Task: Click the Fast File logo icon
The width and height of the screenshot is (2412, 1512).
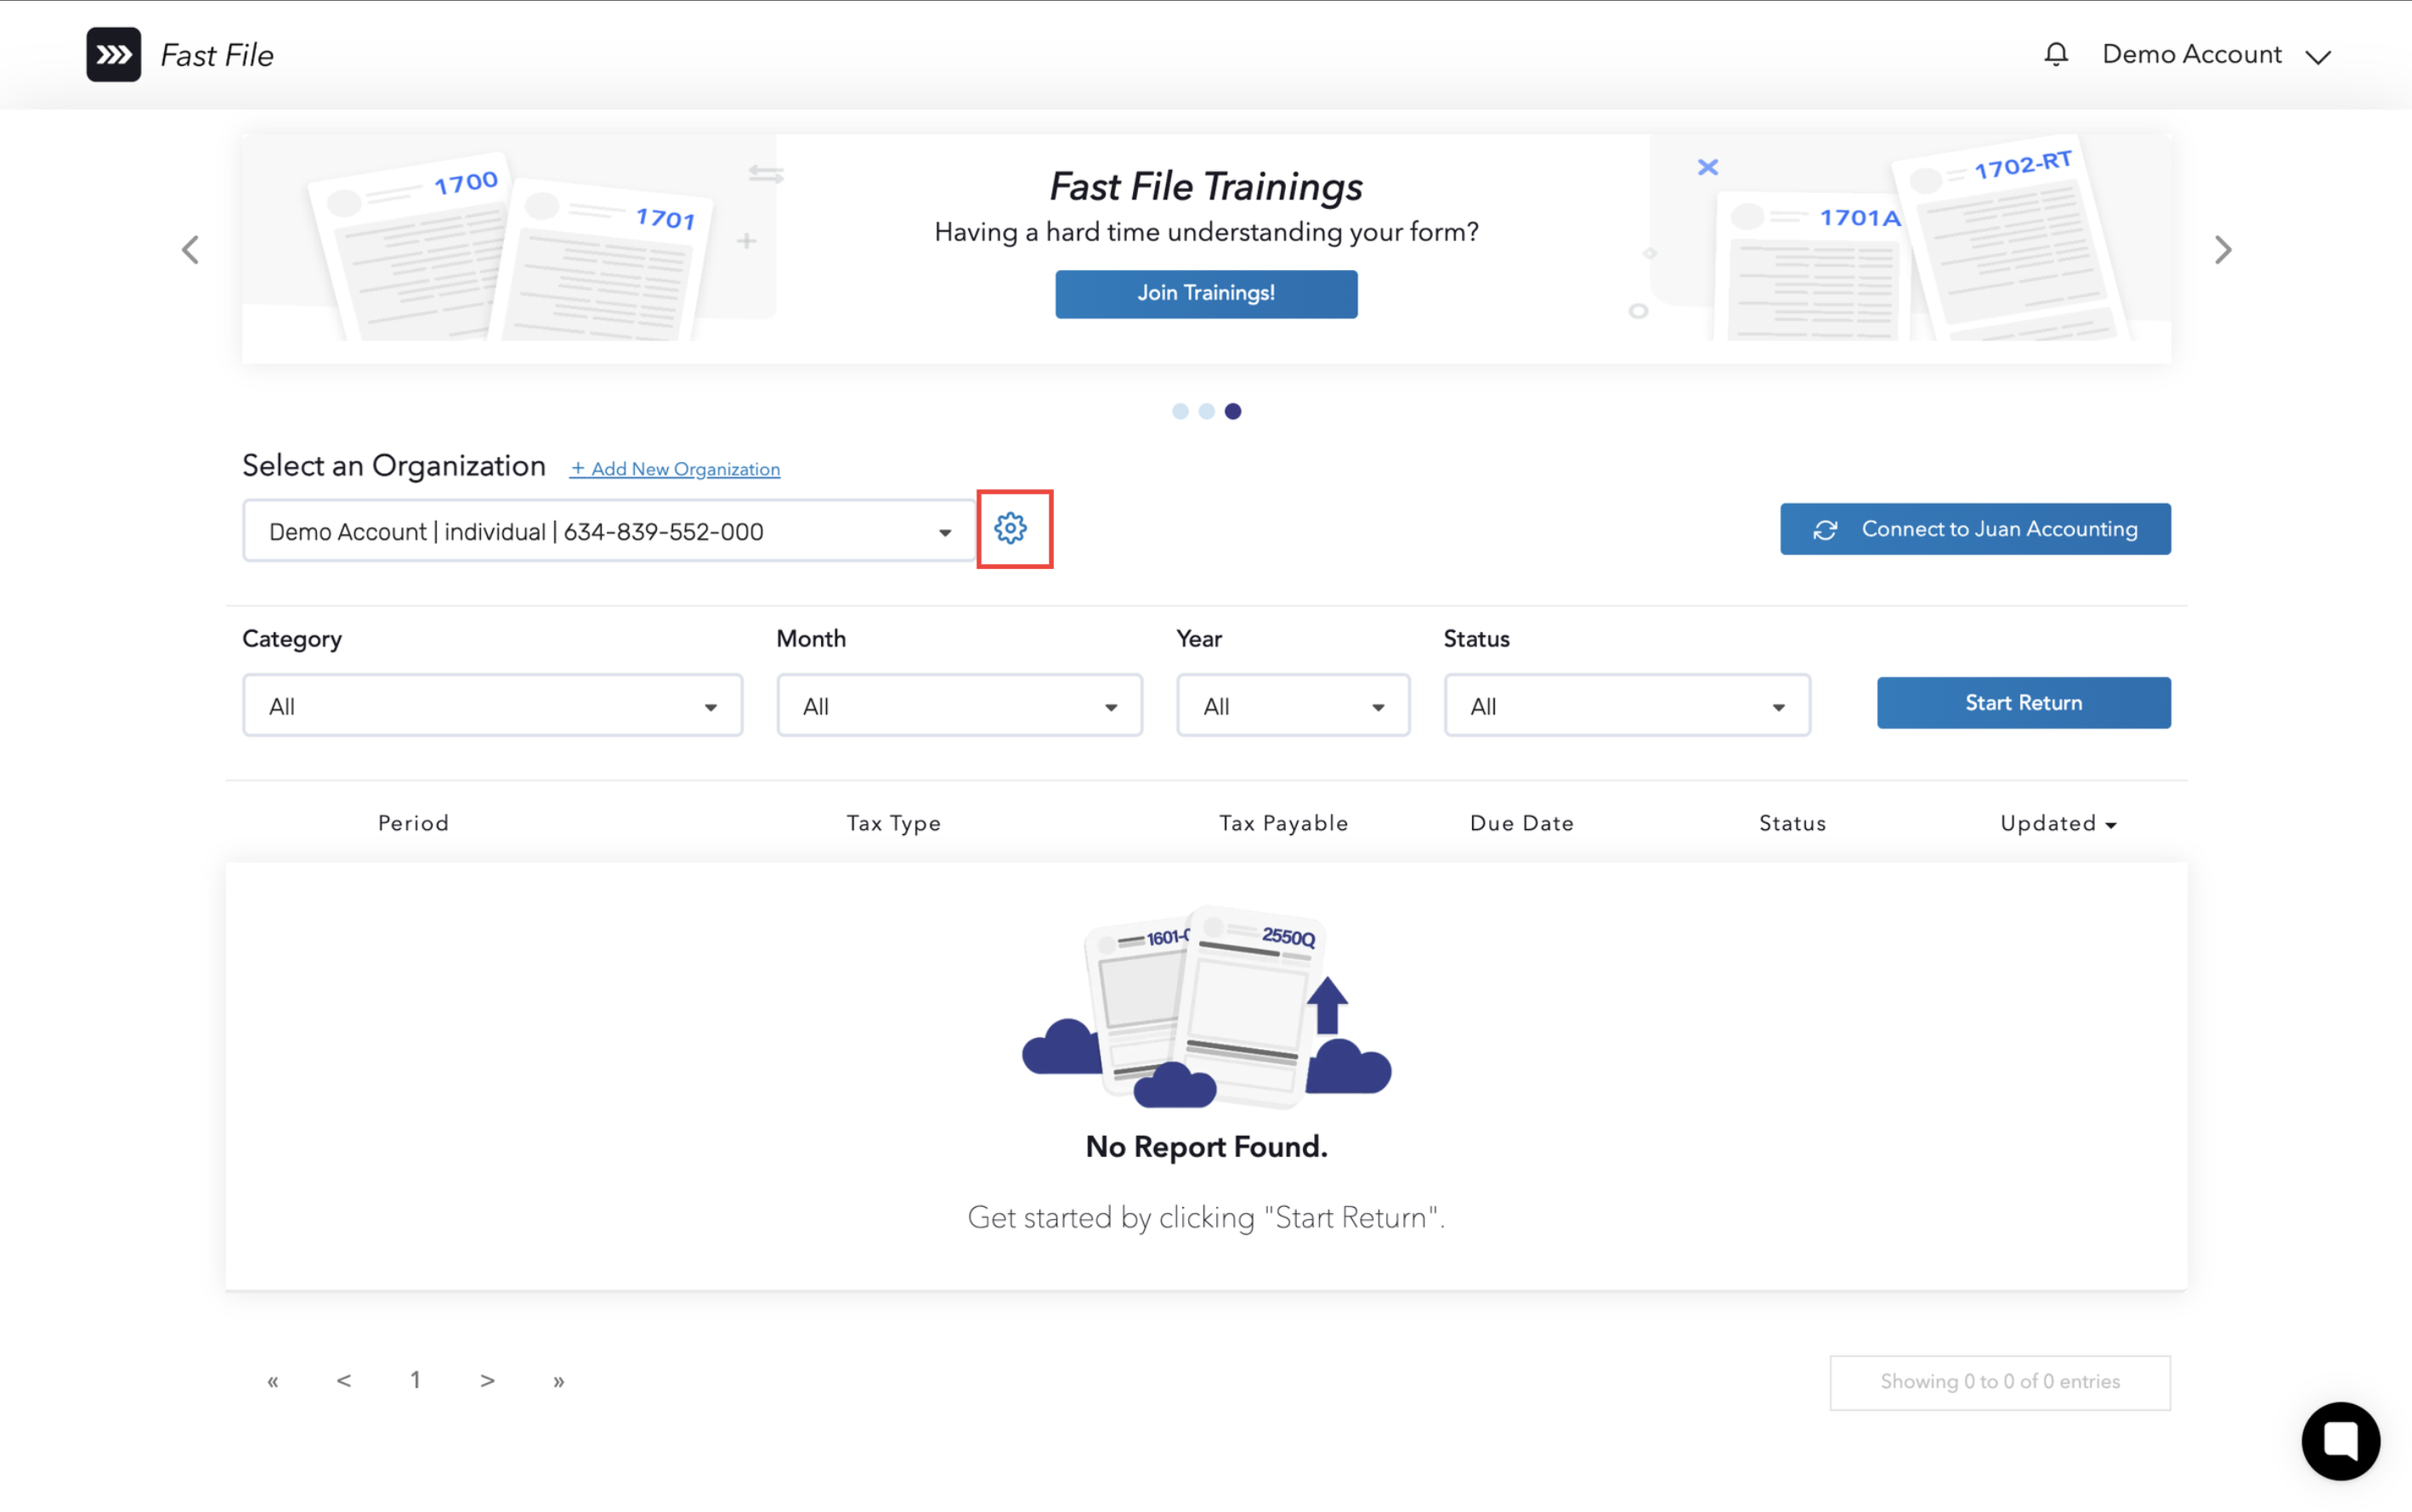Action: pyautogui.click(x=113, y=54)
